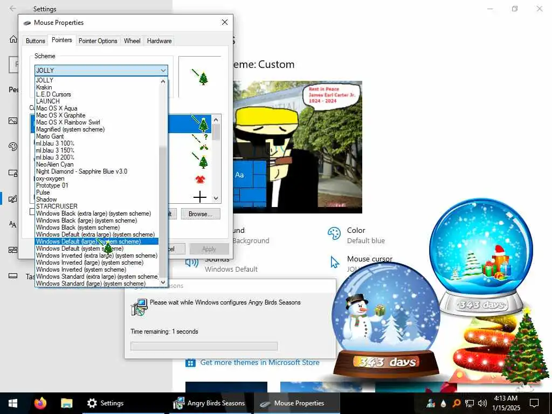Choose the oxy-oxygen scheme
Viewport: 552px width, 414px height.
[97, 178]
